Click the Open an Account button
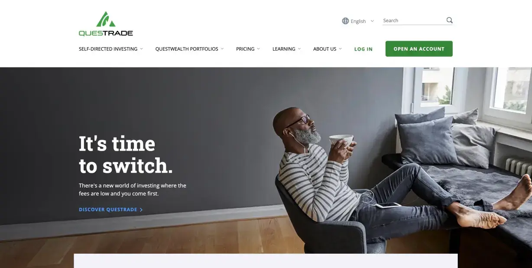Image resolution: width=532 pixels, height=268 pixels. 419,49
